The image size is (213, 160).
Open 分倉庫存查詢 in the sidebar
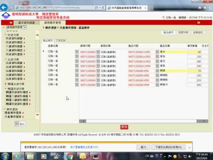[13, 117]
